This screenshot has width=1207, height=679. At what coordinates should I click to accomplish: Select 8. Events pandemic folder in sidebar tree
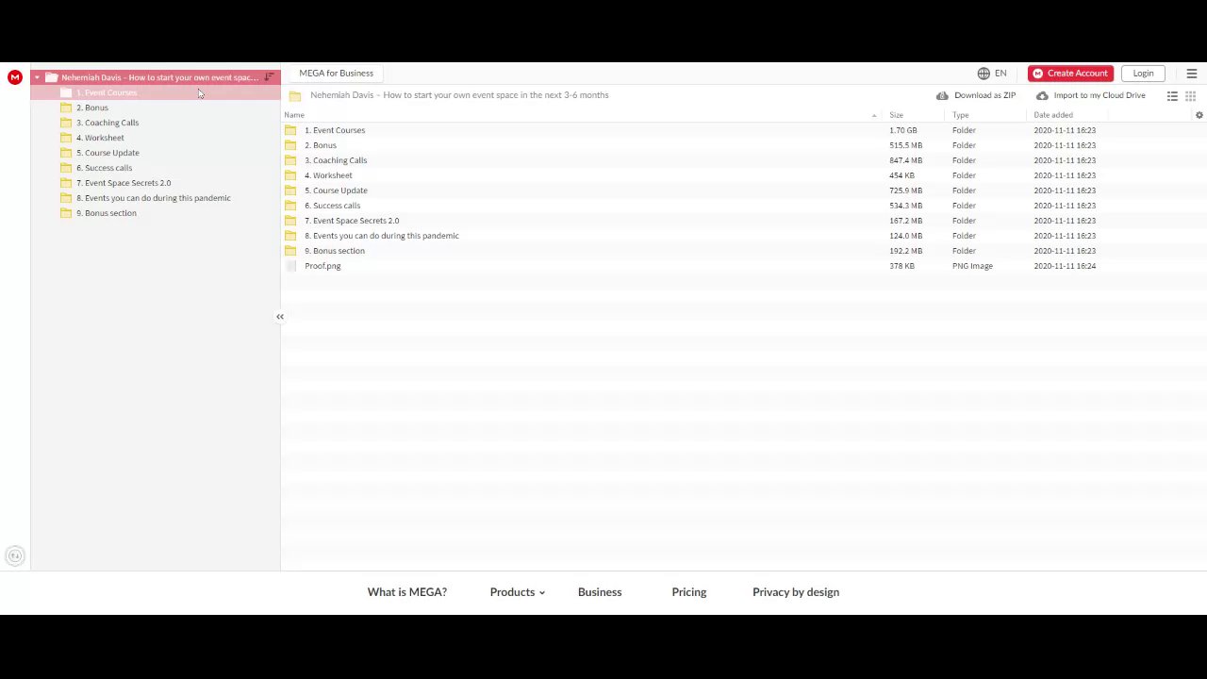click(154, 198)
